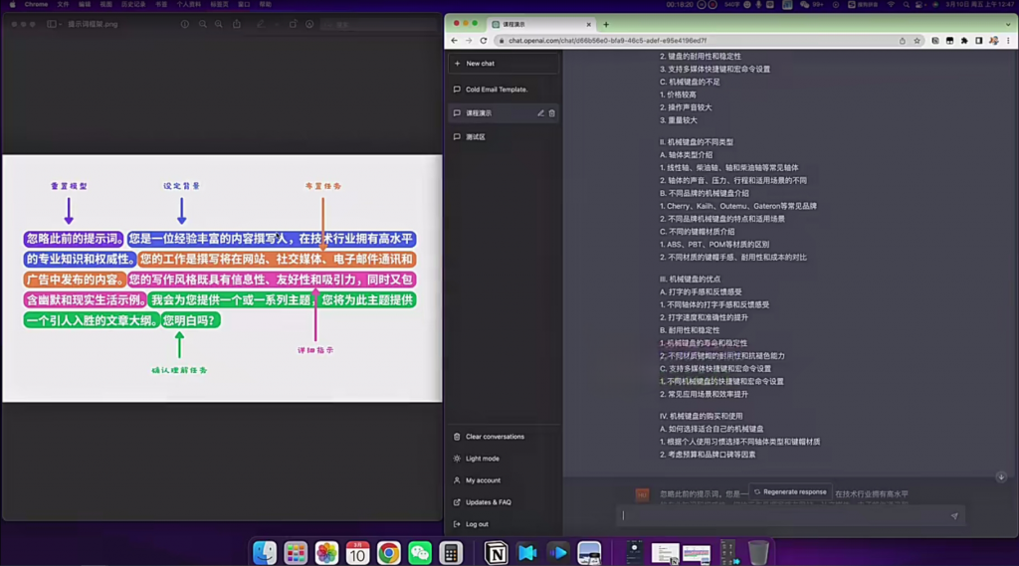Image resolution: width=1019 pixels, height=566 pixels.
Task: Open Calendar from the Dock
Action: (x=357, y=553)
